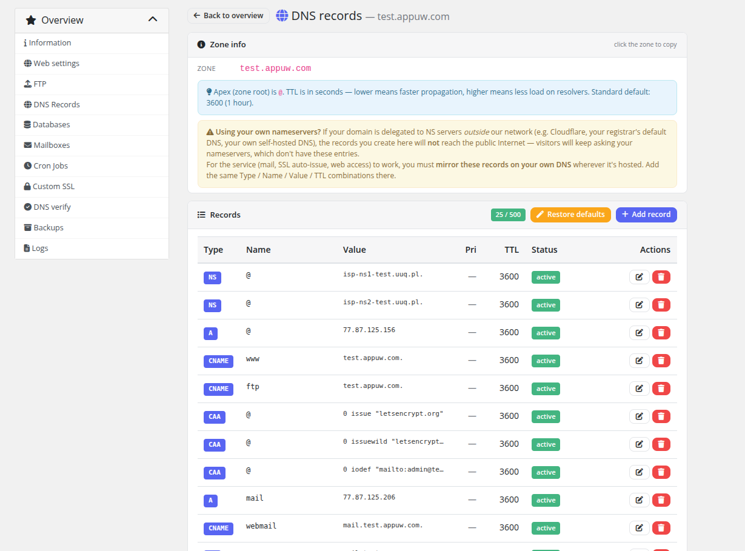Click the Type column header
This screenshot has width=745, height=551.
[x=213, y=250]
